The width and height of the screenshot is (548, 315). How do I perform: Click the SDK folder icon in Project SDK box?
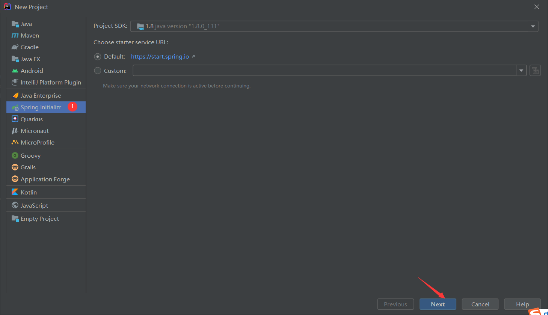pyautogui.click(x=140, y=26)
